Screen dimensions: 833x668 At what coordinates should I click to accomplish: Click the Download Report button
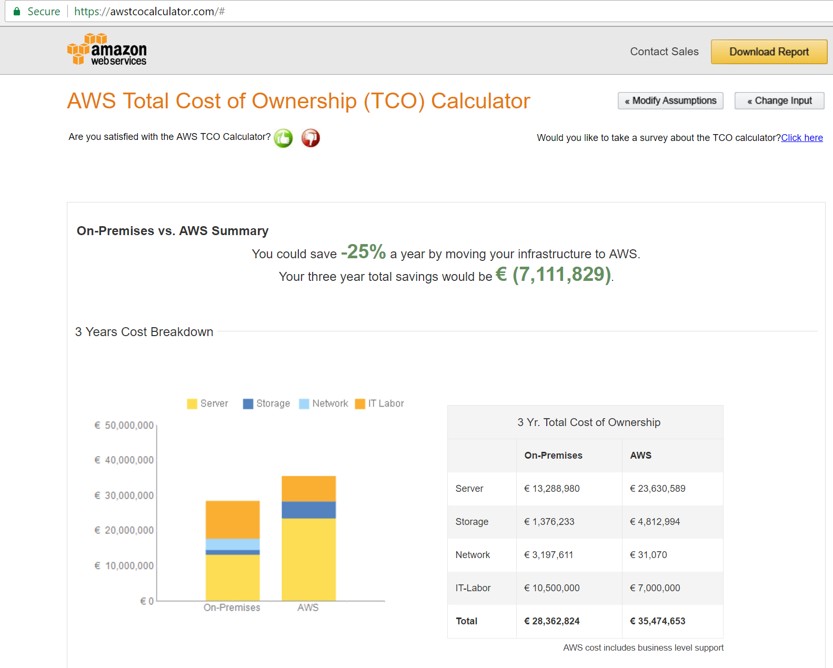(x=769, y=52)
